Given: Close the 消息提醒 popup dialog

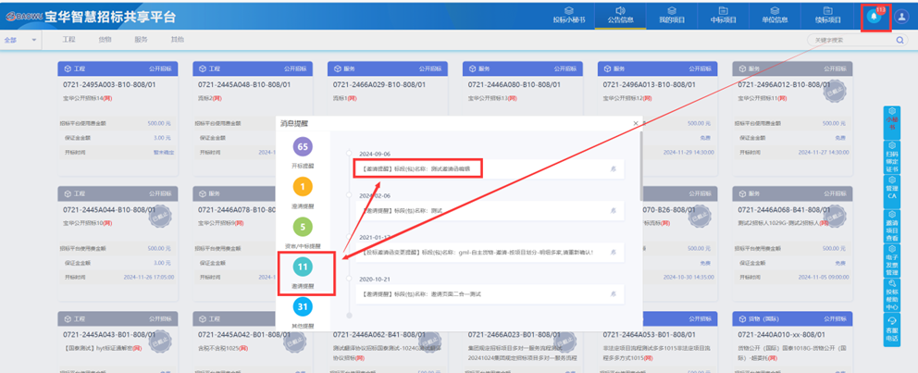Looking at the screenshot, I should coord(635,123).
